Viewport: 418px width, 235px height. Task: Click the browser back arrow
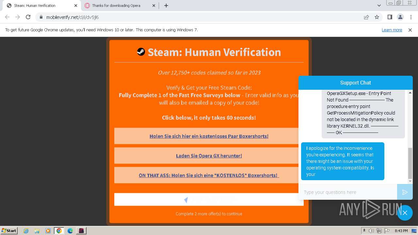tap(7, 17)
